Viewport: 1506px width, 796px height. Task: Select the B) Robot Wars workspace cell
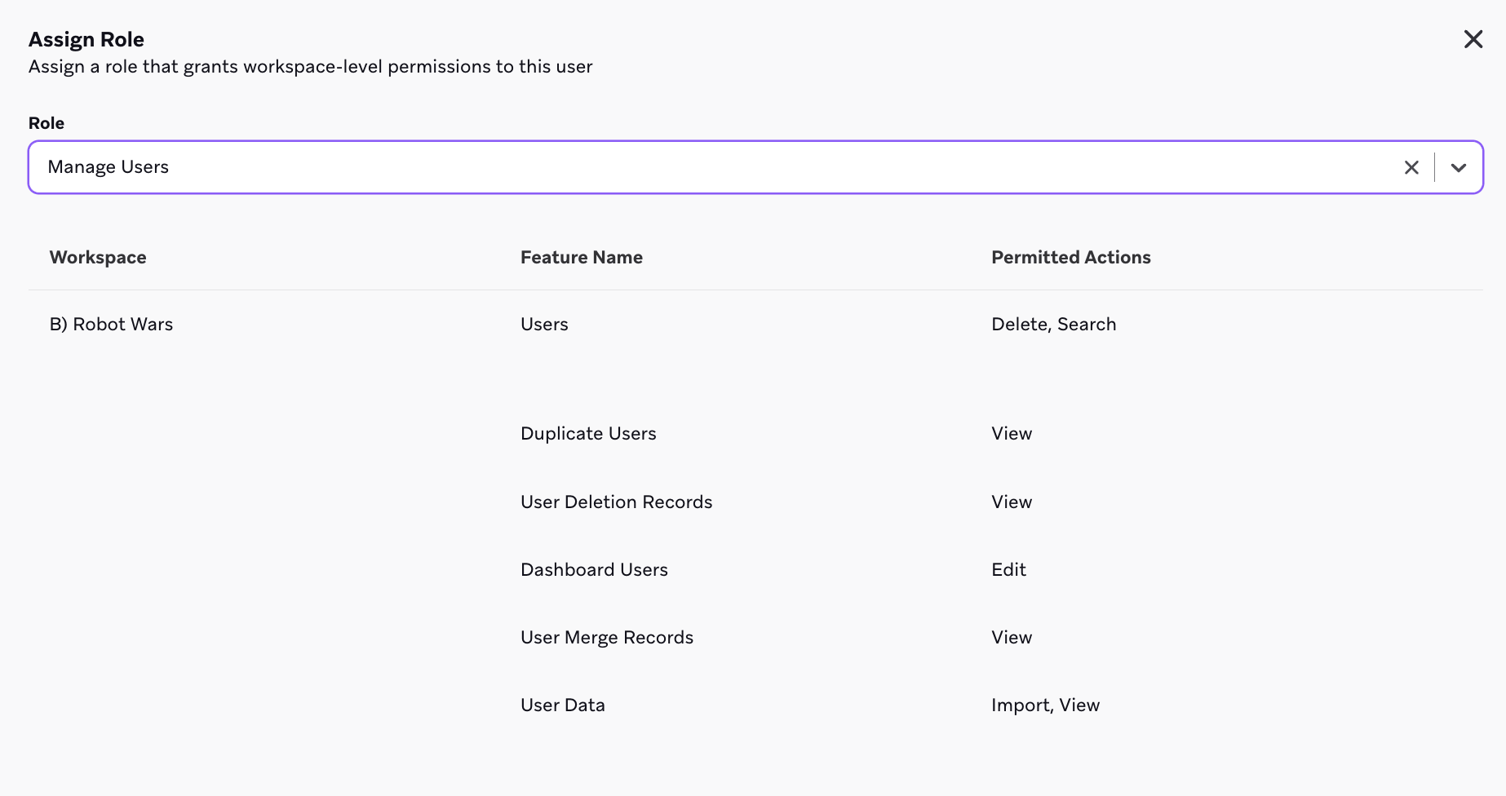[111, 325]
